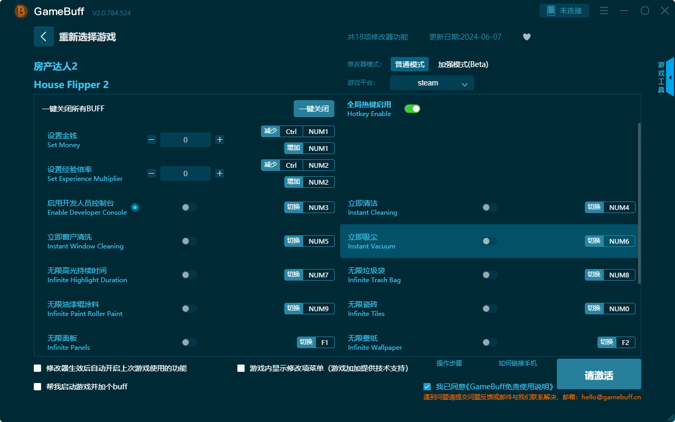Click the star badge next to Developer Console
The height and width of the screenshot is (422, 675).
click(x=135, y=207)
